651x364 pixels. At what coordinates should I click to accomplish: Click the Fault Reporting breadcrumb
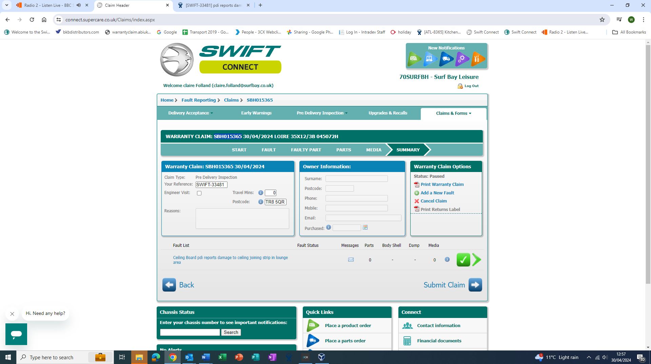pyautogui.click(x=199, y=100)
